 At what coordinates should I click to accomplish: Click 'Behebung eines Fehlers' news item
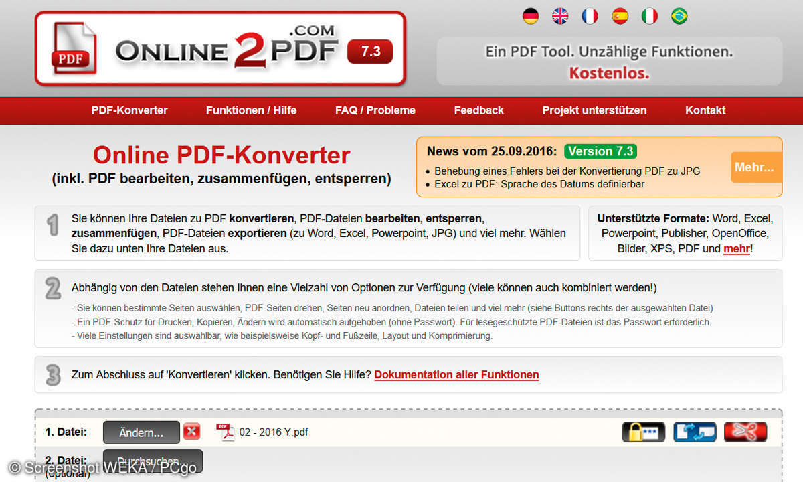click(567, 171)
